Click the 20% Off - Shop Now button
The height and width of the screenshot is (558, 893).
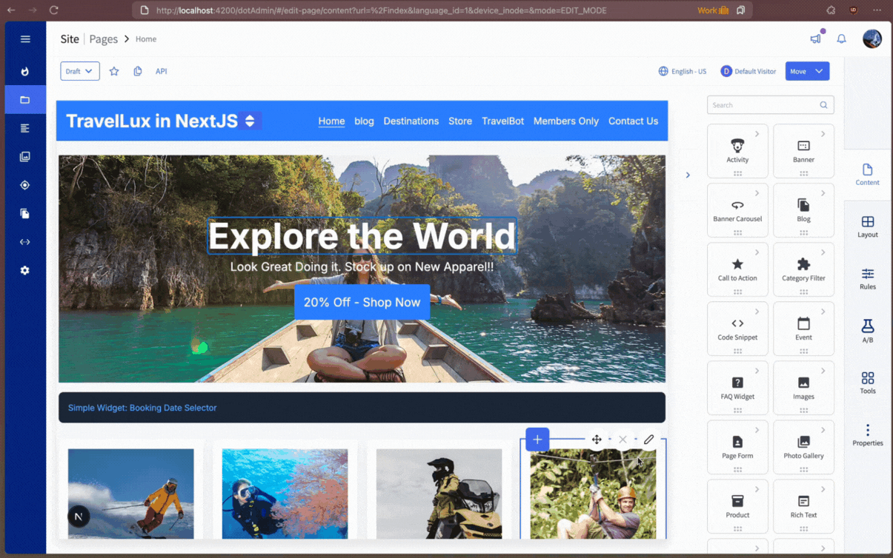(x=362, y=303)
